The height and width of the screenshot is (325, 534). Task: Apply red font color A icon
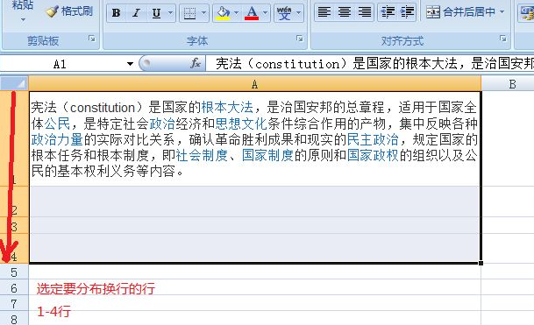pos(252,13)
